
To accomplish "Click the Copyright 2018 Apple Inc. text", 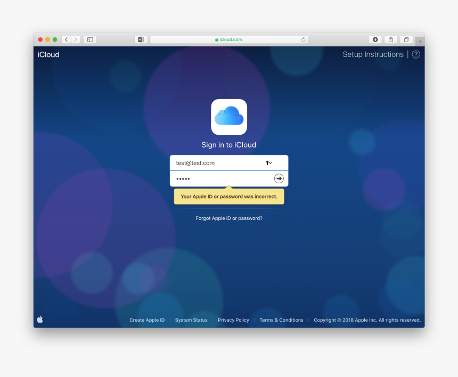I will (367, 320).
